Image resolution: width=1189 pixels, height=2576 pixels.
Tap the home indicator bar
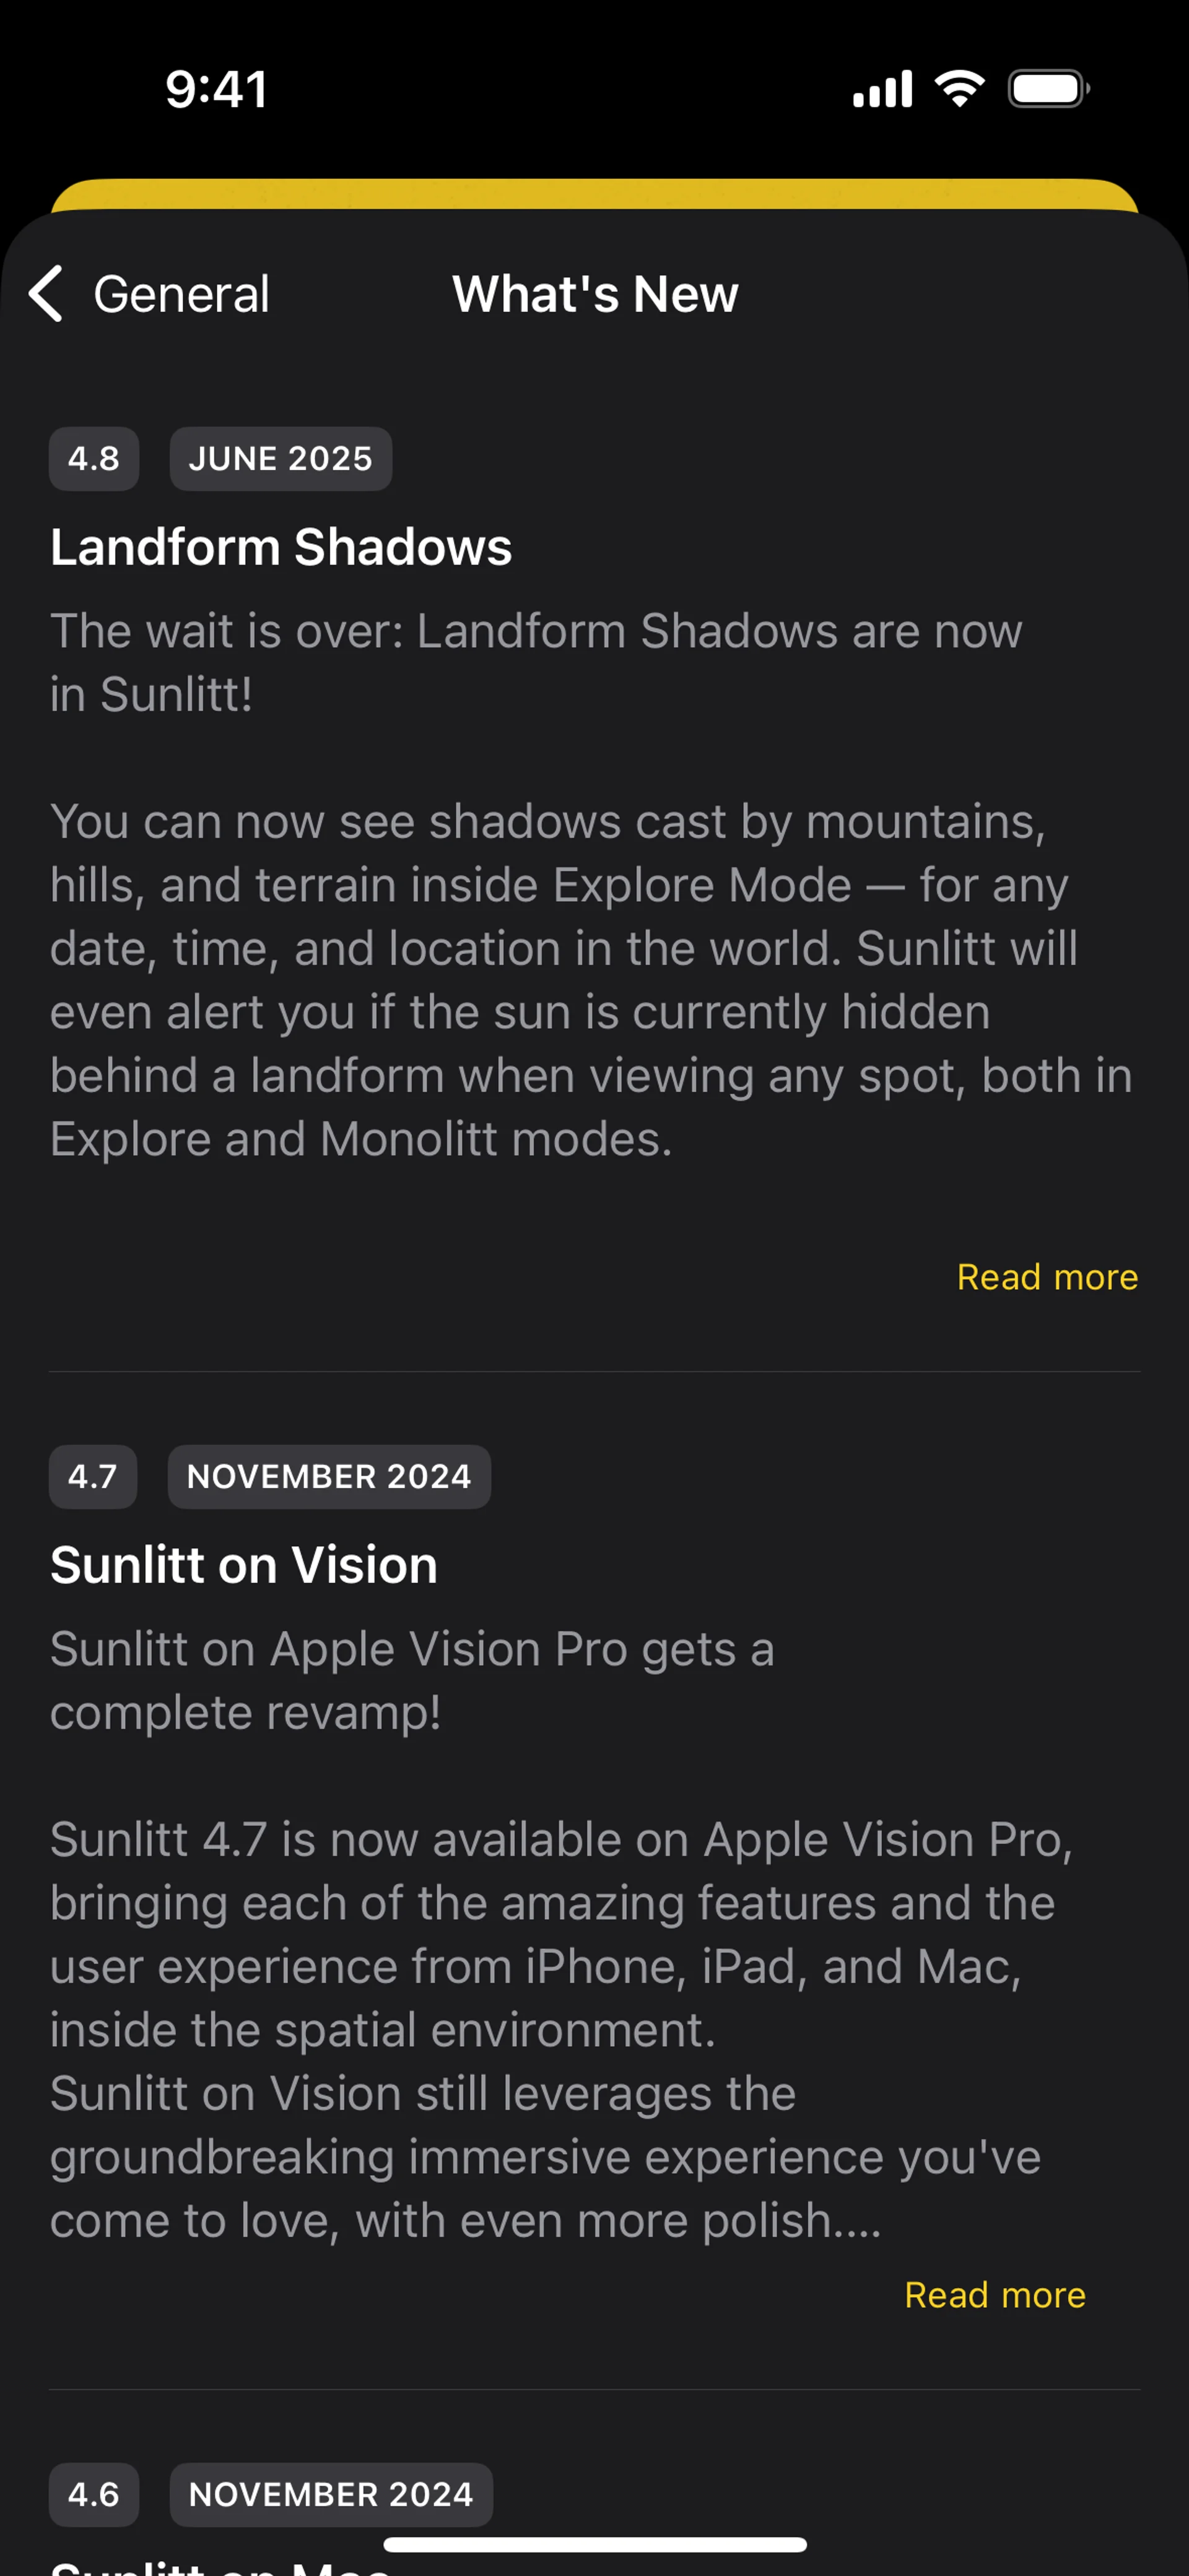tap(594, 2545)
